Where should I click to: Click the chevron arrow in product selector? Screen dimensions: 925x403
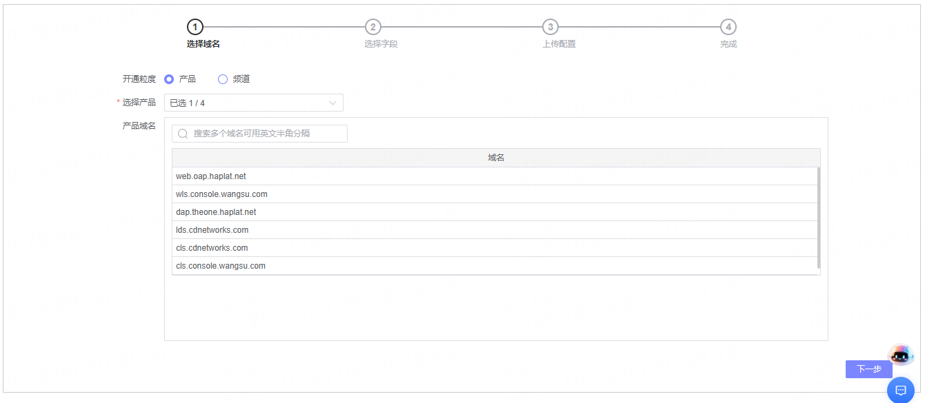(x=333, y=103)
